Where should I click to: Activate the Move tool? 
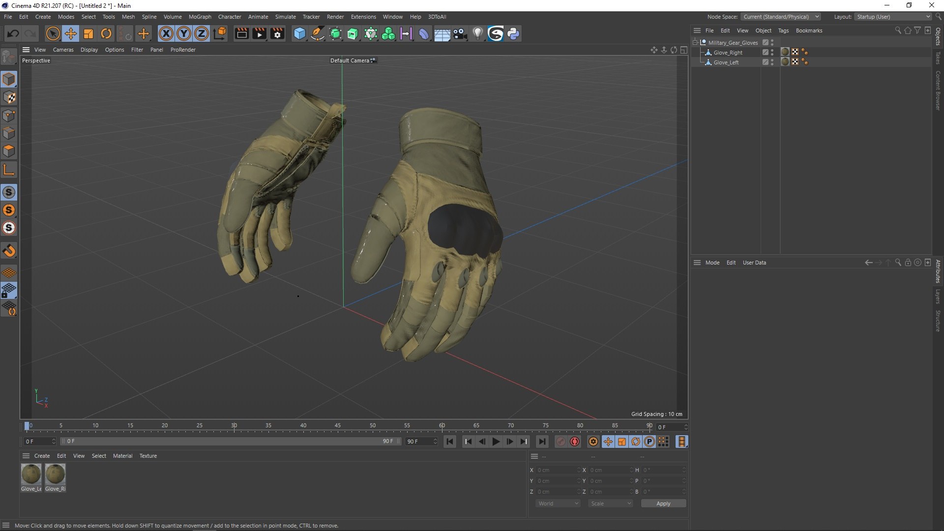[x=71, y=33]
